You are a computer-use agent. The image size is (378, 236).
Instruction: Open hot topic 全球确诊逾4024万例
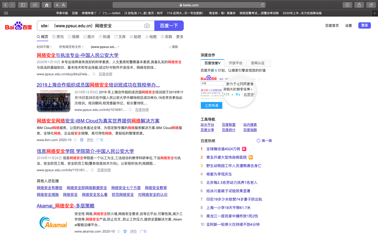pyautogui.click(x=223, y=149)
